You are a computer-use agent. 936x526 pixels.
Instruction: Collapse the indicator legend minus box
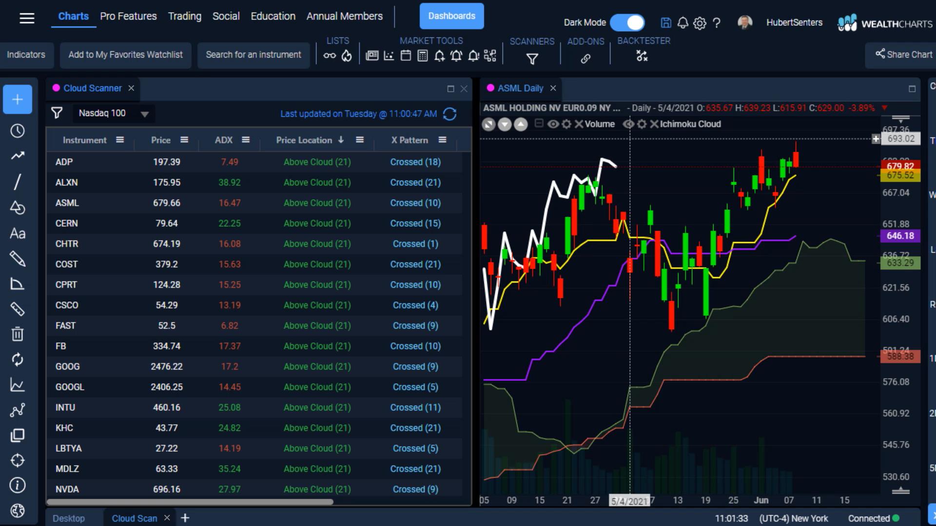click(539, 123)
